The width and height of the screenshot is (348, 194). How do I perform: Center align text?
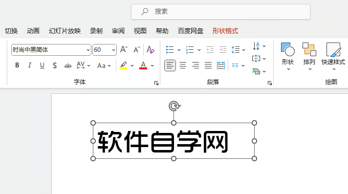click(x=183, y=65)
